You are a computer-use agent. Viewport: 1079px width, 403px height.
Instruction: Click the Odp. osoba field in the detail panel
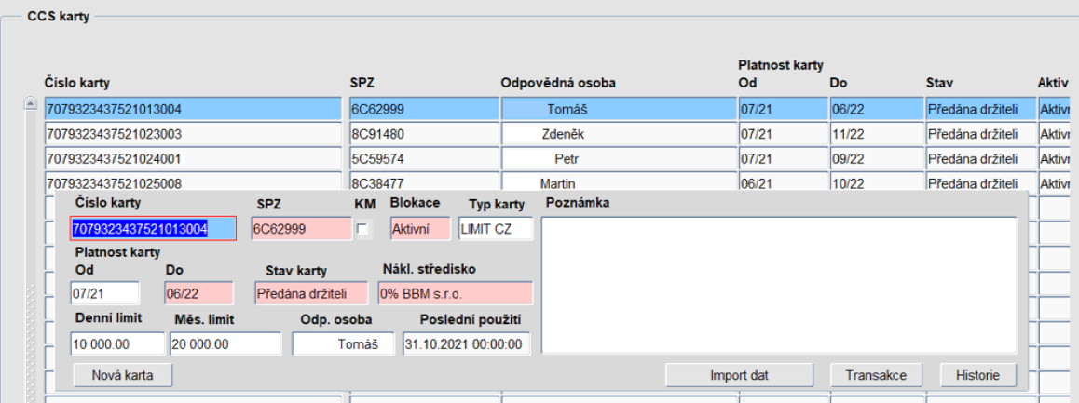click(344, 343)
